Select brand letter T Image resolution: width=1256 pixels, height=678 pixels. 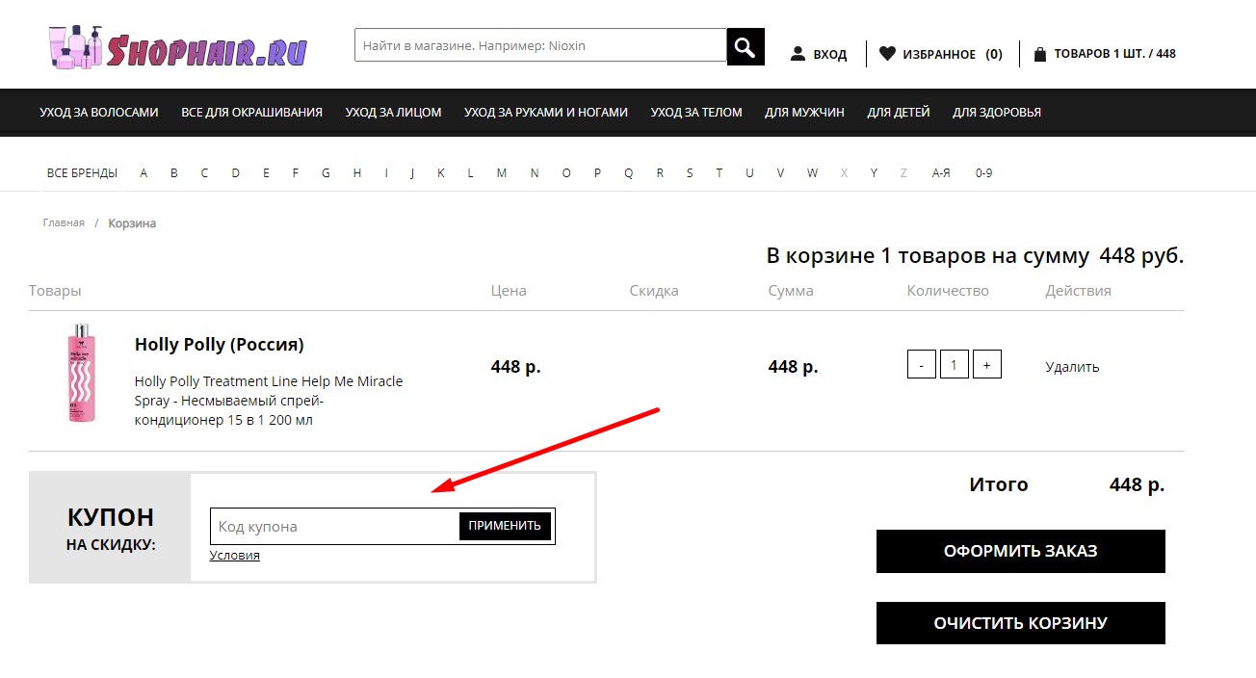tap(719, 173)
